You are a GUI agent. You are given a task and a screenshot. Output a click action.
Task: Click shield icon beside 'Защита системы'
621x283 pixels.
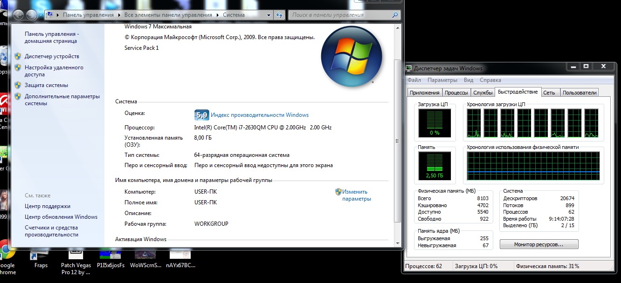18,85
